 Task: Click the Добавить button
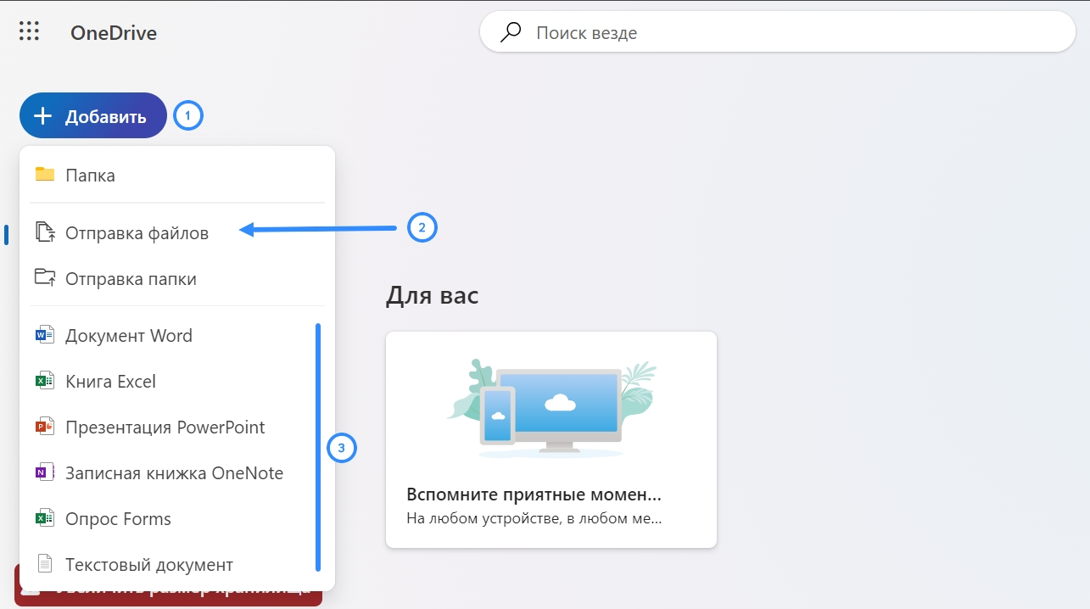[x=93, y=115]
